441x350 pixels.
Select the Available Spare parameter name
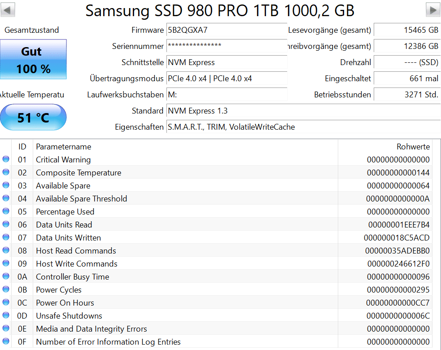(x=63, y=186)
